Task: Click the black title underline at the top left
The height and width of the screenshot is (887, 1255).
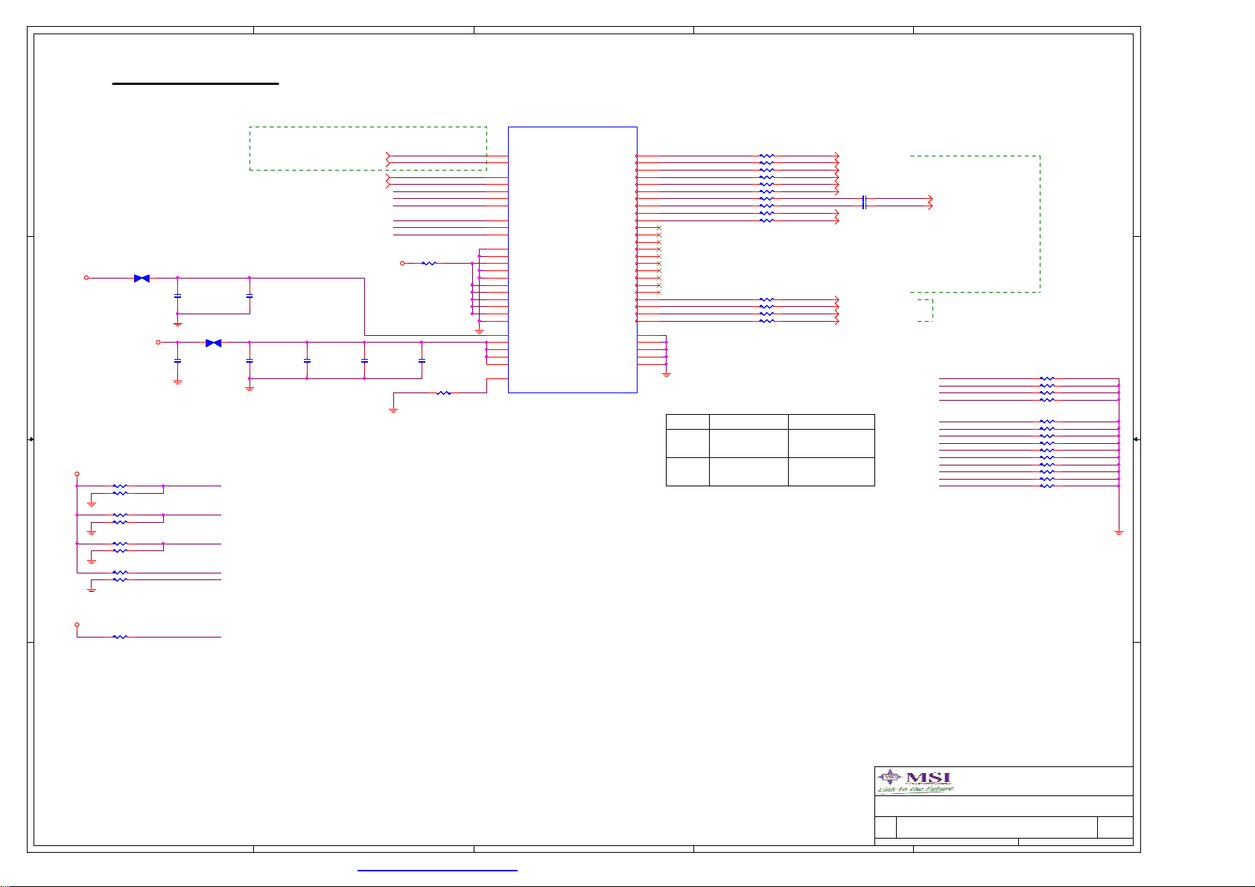Action: coord(195,83)
